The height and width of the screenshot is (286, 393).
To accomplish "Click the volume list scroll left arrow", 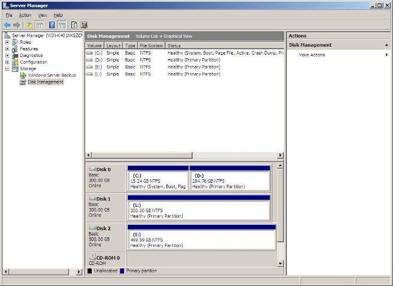I will point(88,155).
